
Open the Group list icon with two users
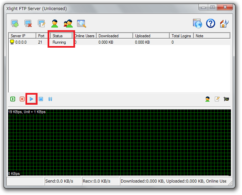pyautogui.click(x=68, y=23)
